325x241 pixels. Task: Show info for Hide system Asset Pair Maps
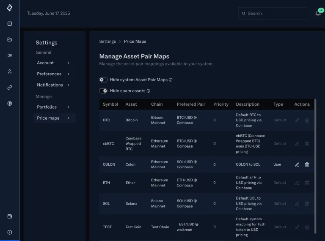click(x=171, y=80)
